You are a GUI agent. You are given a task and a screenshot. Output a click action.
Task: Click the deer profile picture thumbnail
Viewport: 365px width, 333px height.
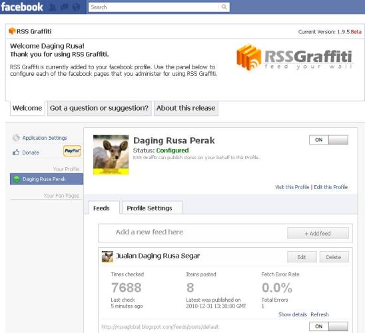tap(111, 155)
